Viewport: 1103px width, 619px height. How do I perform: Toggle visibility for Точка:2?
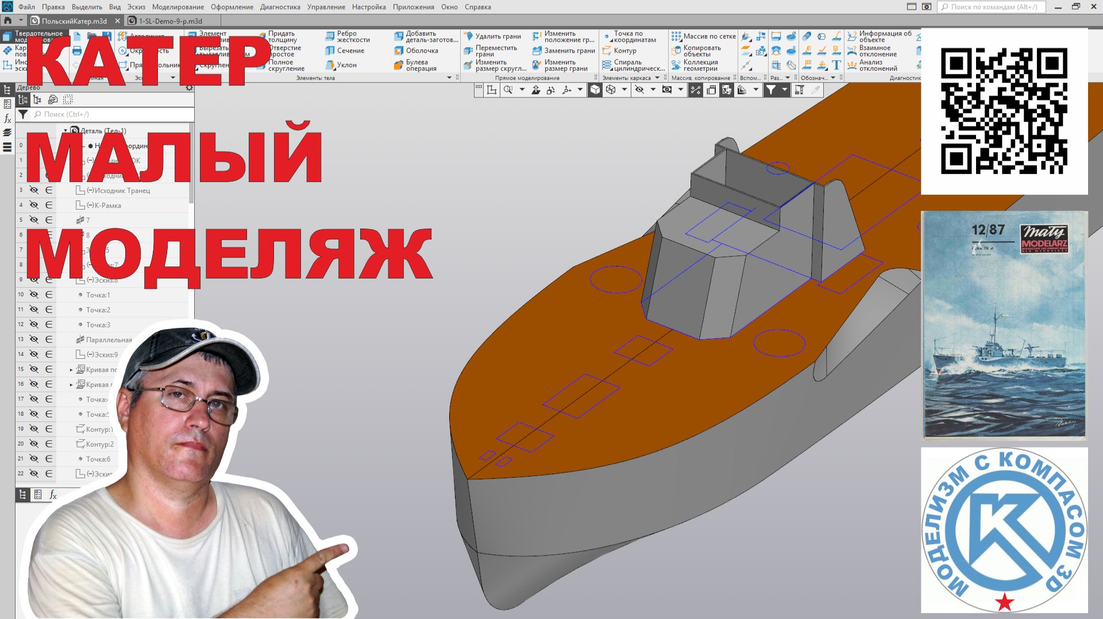point(34,309)
